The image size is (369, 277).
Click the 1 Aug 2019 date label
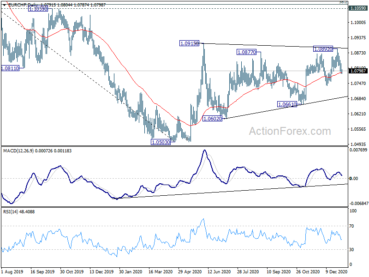pyautogui.click(x=12, y=271)
